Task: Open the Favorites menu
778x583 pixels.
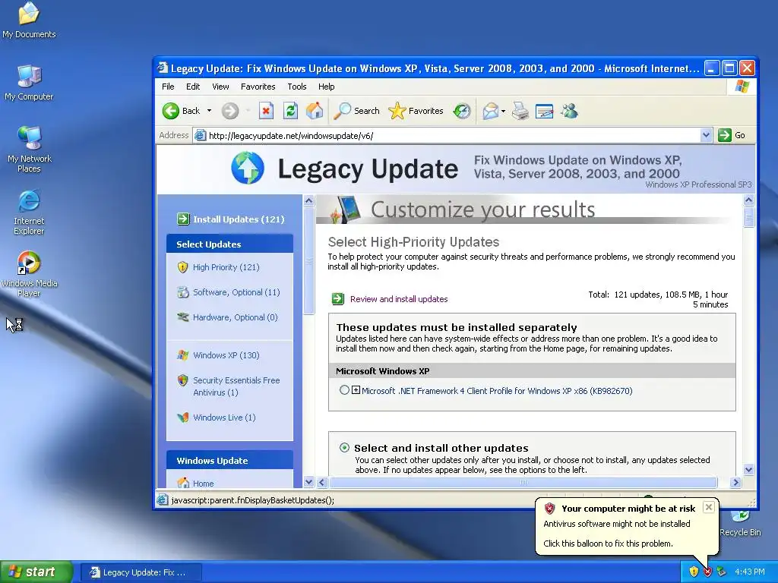Action: coord(258,87)
